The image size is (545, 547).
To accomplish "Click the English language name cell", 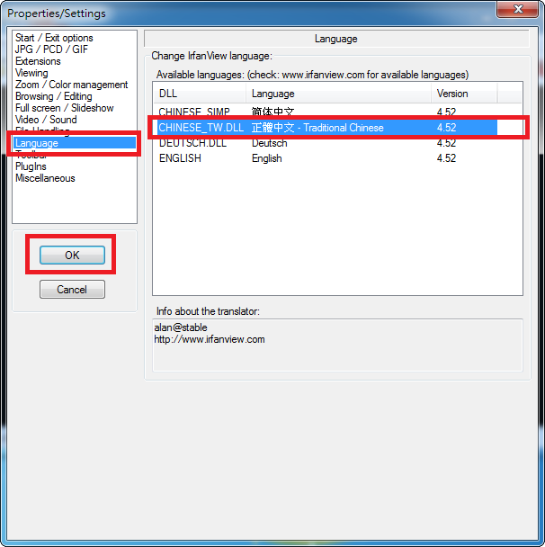I will coord(267,158).
